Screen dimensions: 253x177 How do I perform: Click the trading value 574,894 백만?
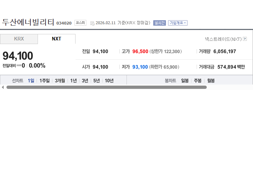[231, 67]
